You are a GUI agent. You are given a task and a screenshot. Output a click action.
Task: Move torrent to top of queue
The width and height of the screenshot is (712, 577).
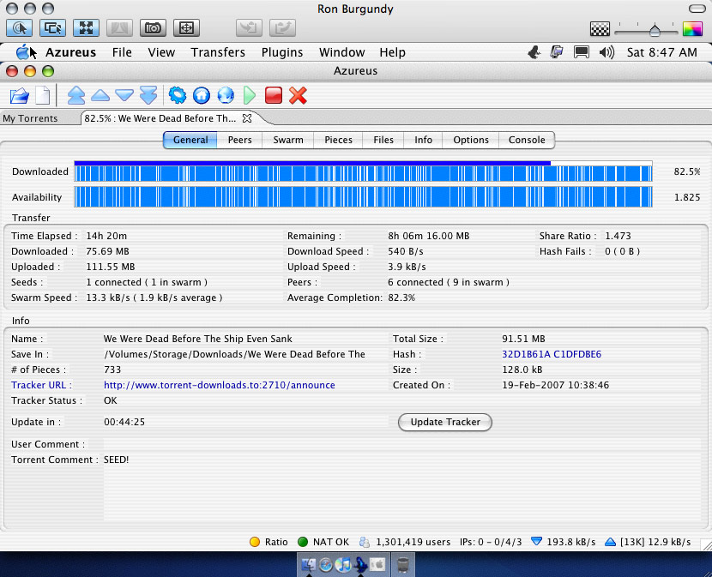76,96
